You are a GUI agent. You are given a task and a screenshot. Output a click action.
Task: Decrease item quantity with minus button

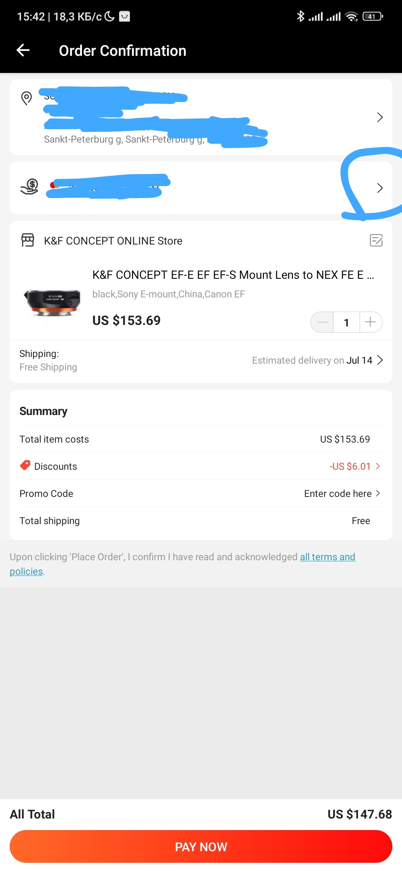pos(322,322)
